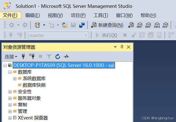This screenshot has width=176, height=122.
Task: Open Activity Monitor from the pulse icon
Action: coord(66,56)
